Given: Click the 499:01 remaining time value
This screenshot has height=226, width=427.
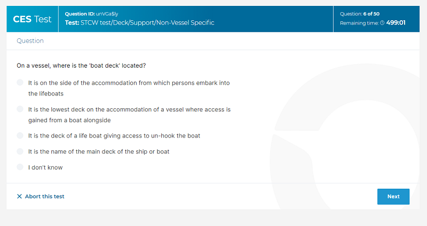Looking at the screenshot, I should 396,23.
